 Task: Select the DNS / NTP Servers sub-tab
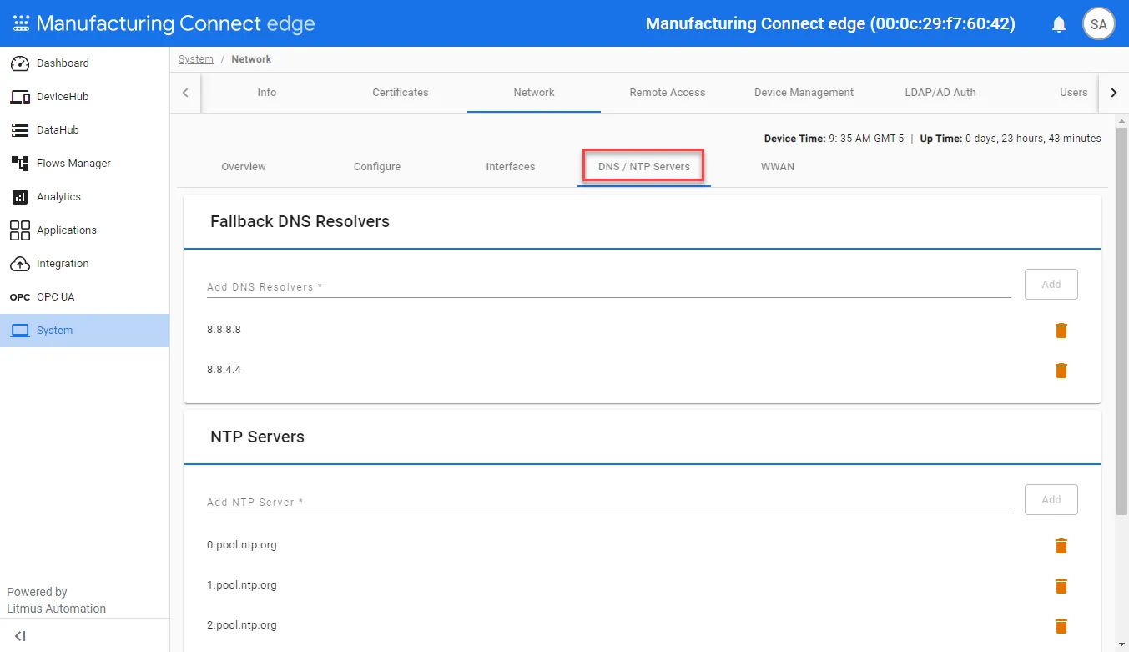pos(644,167)
